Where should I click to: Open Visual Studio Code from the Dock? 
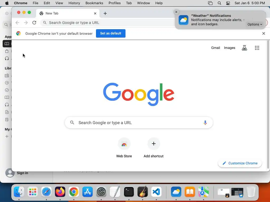[x=156, y=192]
